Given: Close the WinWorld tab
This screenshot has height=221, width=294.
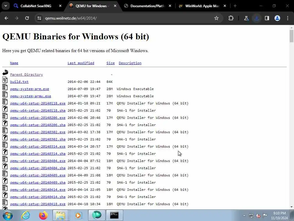Looking at the screenshot, I should click(225, 6).
